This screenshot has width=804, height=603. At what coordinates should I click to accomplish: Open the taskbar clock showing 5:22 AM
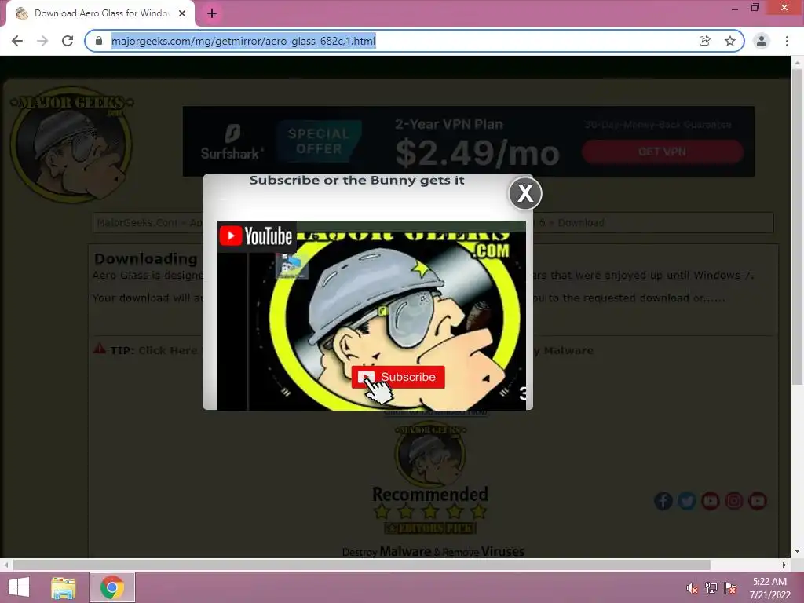[x=769, y=588]
